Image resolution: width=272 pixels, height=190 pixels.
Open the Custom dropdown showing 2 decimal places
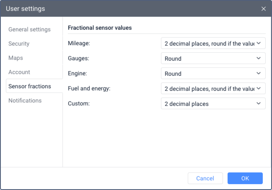point(213,104)
